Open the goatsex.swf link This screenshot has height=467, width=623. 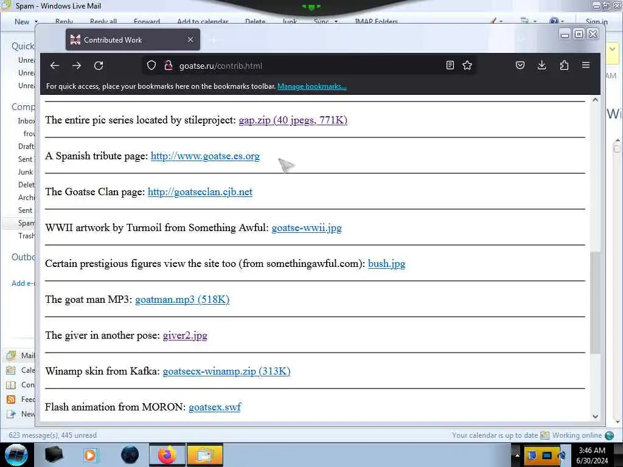pyautogui.click(x=215, y=407)
